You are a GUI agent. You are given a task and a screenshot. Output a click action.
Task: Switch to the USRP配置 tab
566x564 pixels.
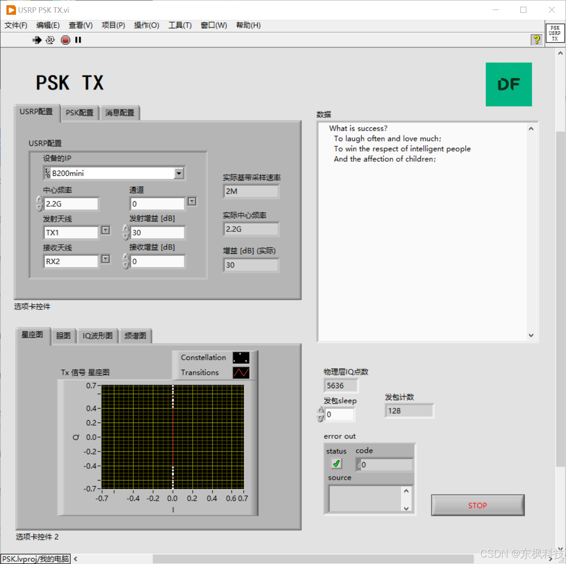[x=36, y=112]
